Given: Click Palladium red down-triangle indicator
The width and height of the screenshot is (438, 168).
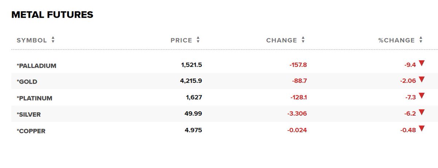Looking at the screenshot, I should (x=422, y=63).
